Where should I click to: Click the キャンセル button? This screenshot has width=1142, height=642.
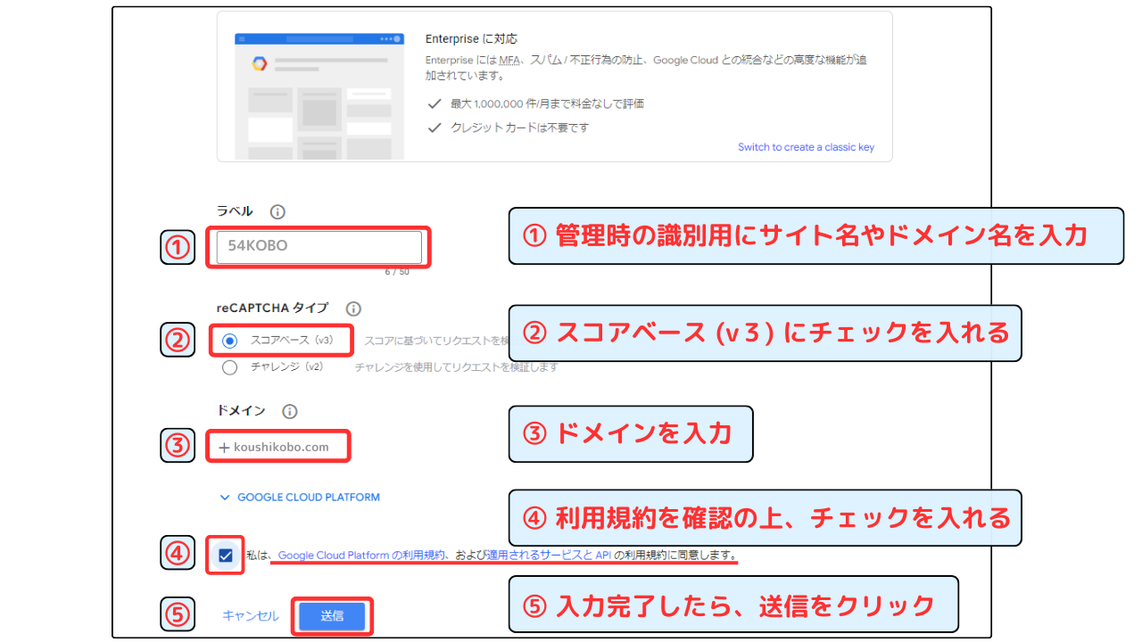click(x=251, y=616)
